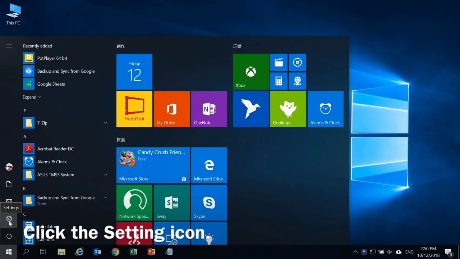Image resolution: width=460 pixels, height=259 pixels.
Task: Open File Explorer from the taskbar
Action: coord(61,252)
